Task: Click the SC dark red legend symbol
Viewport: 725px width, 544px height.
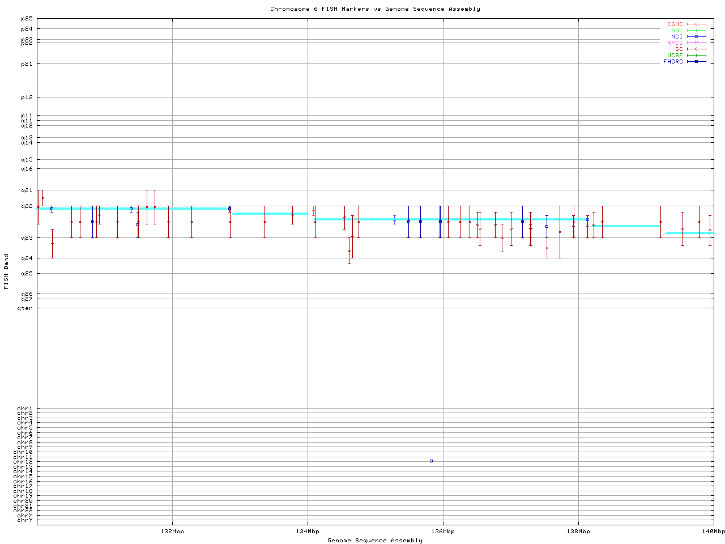Action: pyautogui.click(x=696, y=49)
